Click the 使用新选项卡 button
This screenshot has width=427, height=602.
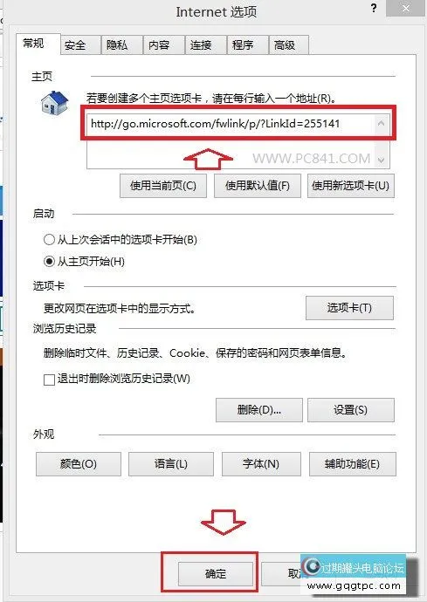[350, 186]
